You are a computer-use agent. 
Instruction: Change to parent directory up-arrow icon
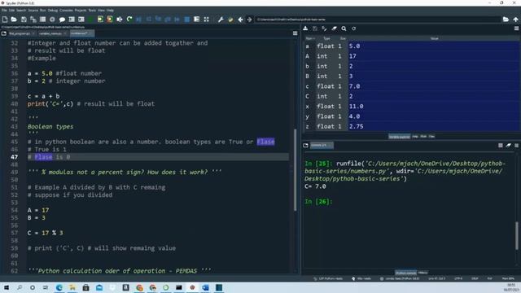point(515,20)
